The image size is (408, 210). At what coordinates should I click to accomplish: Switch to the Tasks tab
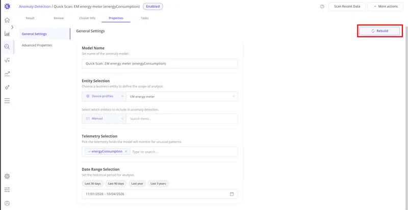pyautogui.click(x=144, y=18)
